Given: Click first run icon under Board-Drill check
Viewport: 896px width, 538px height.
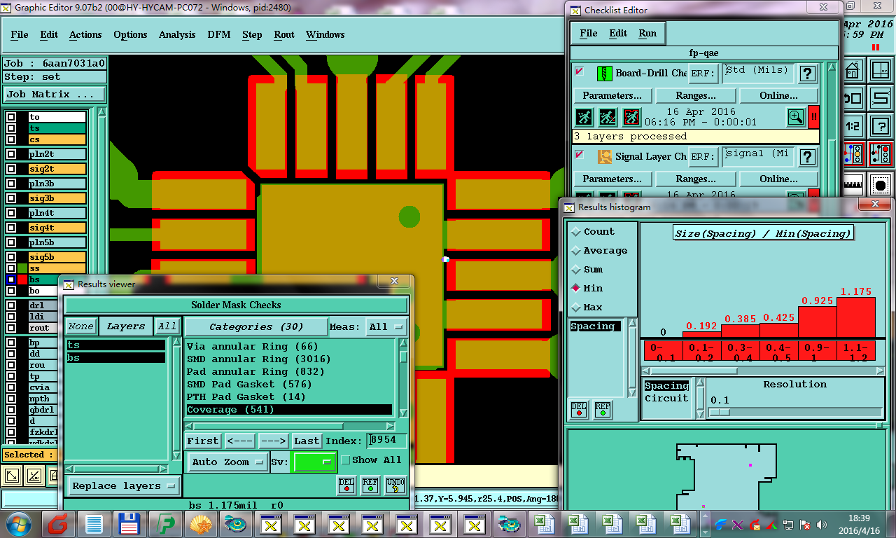Looking at the screenshot, I should pyautogui.click(x=584, y=117).
